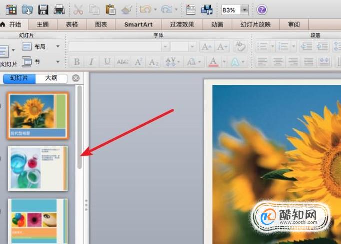This screenshot has width=341, height=244.
Task: Switch to the 动画 ribbon tab
Action: point(217,24)
